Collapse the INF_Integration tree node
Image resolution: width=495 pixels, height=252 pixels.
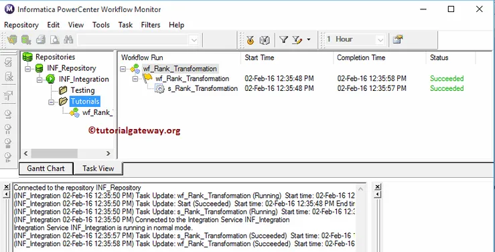(39, 80)
